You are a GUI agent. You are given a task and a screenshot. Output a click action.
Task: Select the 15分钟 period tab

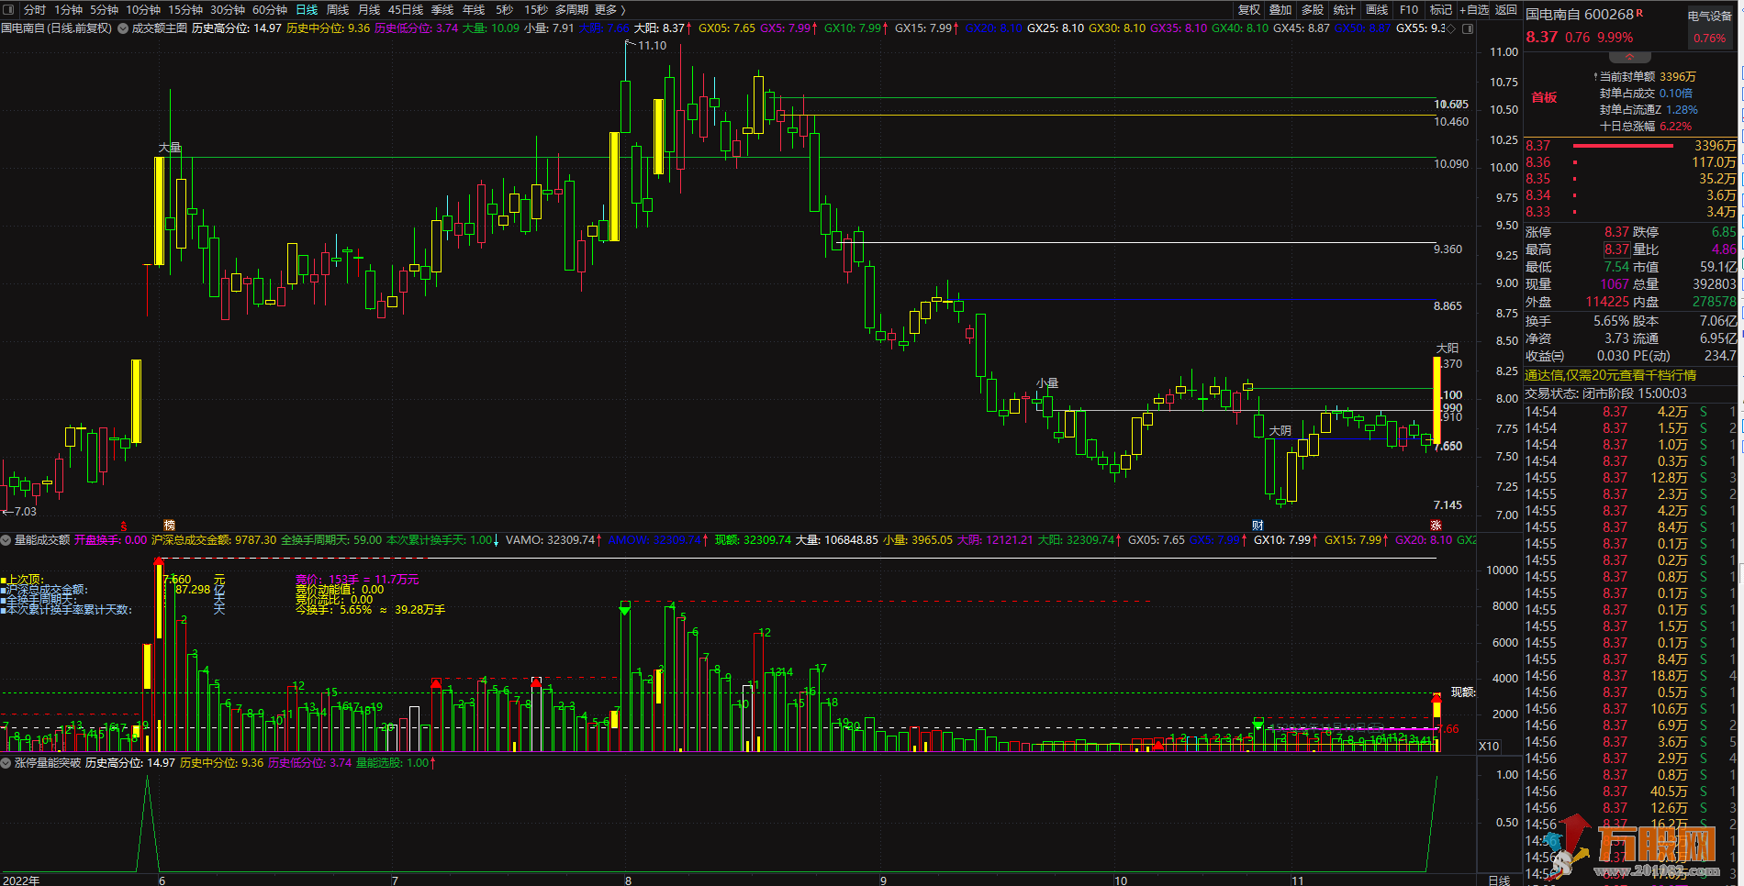185,9
